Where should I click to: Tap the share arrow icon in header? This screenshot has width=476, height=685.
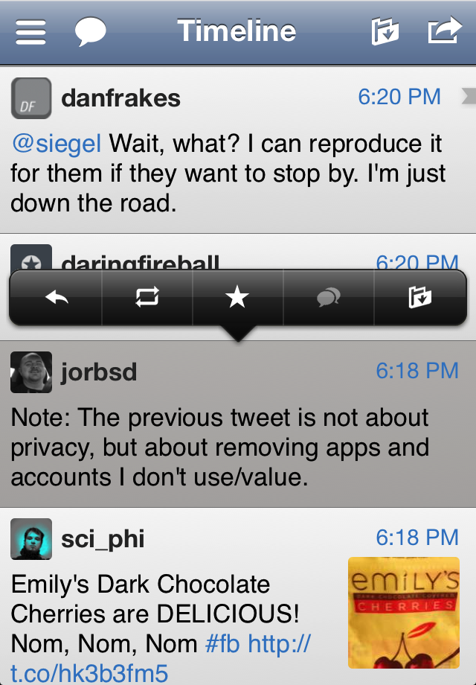pyautogui.click(x=444, y=31)
